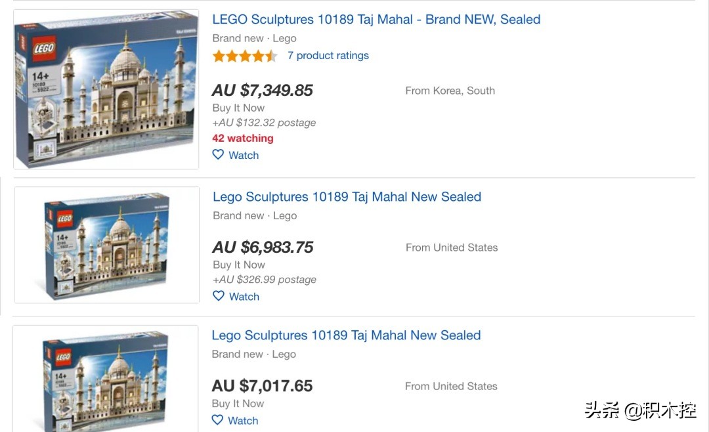This screenshot has height=432, width=709.
Task: Open the listing title above the AU $7,017.65 price
Action: [x=346, y=335]
